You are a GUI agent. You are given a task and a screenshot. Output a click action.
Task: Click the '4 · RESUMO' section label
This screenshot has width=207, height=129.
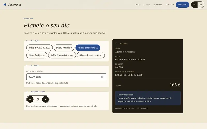pos(121,44)
